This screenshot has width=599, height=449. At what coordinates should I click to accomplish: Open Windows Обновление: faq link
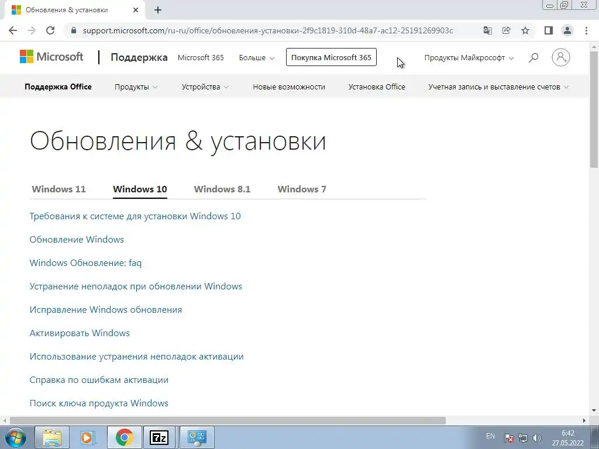click(85, 263)
